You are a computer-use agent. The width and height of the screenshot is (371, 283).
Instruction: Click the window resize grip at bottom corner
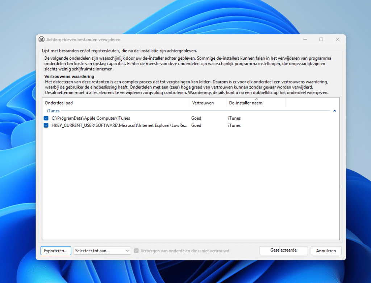(x=343, y=258)
